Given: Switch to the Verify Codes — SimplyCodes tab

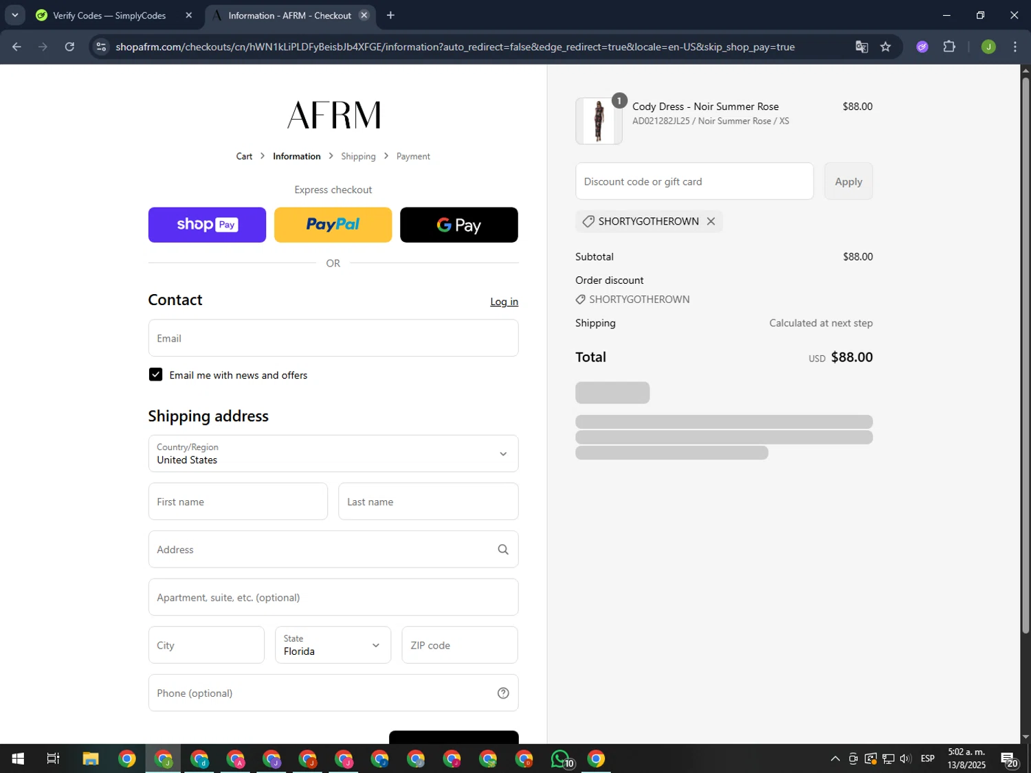Looking at the screenshot, I should [x=110, y=15].
